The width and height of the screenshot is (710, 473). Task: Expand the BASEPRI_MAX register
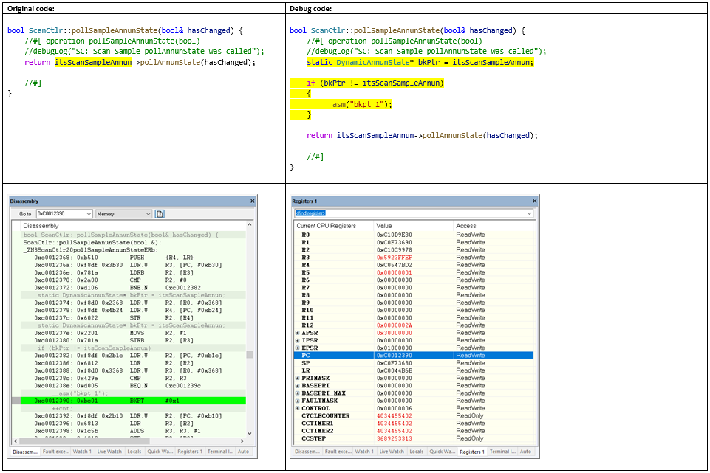coord(298,393)
